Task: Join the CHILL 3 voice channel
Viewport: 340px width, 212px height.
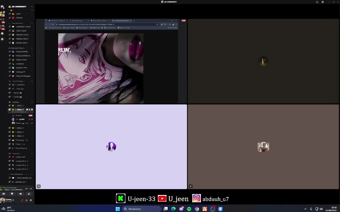Action: click(x=21, y=128)
